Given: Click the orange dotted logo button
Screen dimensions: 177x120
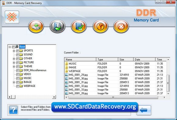Looking at the screenshot, I should [12, 17].
